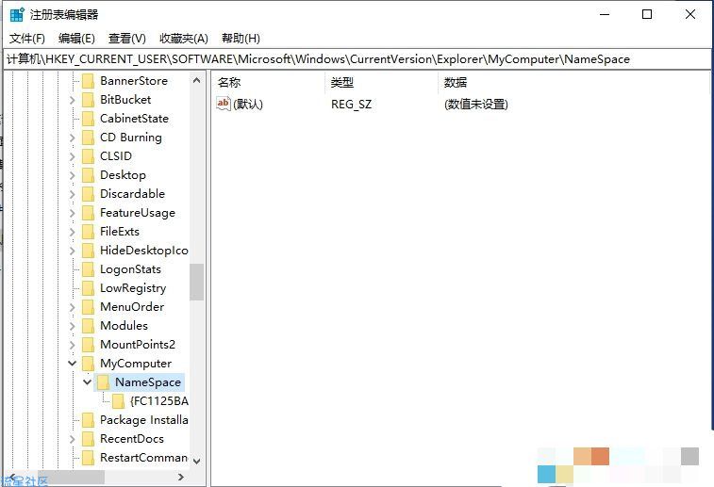This screenshot has width=714, height=487.
Task: Collapse the MyComputer key
Action: coord(72,363)
